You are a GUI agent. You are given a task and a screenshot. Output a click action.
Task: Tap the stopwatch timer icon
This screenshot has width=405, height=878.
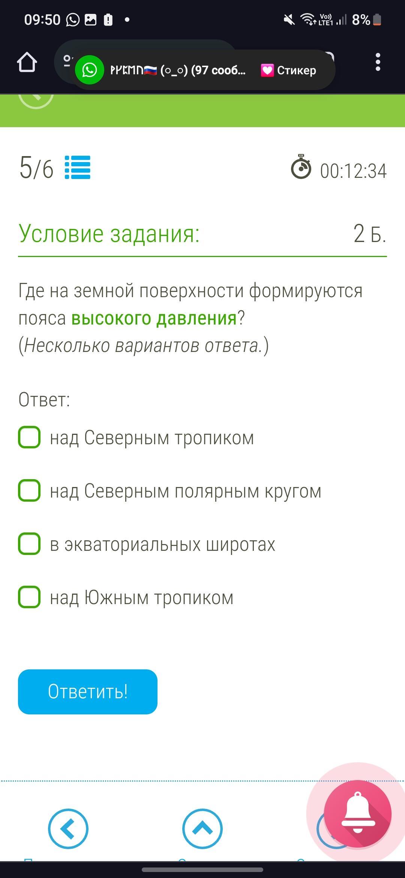coord(301,167)
